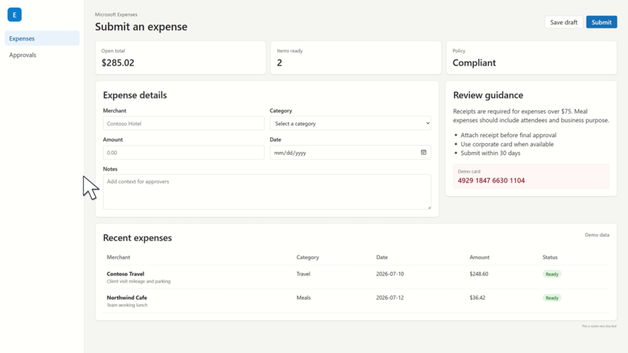Screen dimensions: 628x353
Task: Open the date picker calendar icon
Action: click(423, 153)
